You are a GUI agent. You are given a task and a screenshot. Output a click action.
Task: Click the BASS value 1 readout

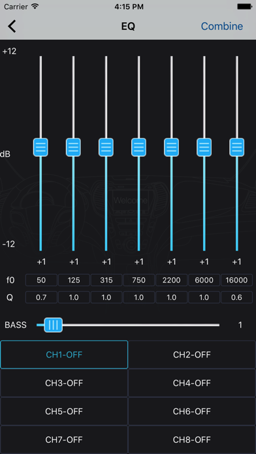pyautogui.click(x=240, y=325)
